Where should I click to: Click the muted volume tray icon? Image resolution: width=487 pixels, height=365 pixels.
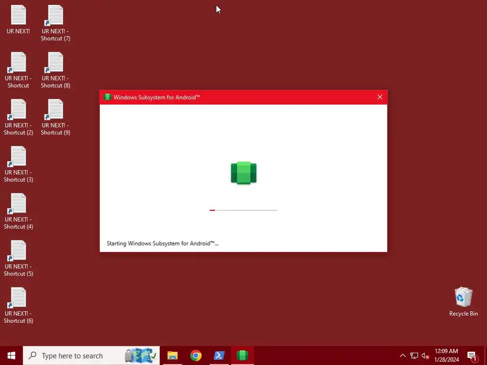click(425, 355)
